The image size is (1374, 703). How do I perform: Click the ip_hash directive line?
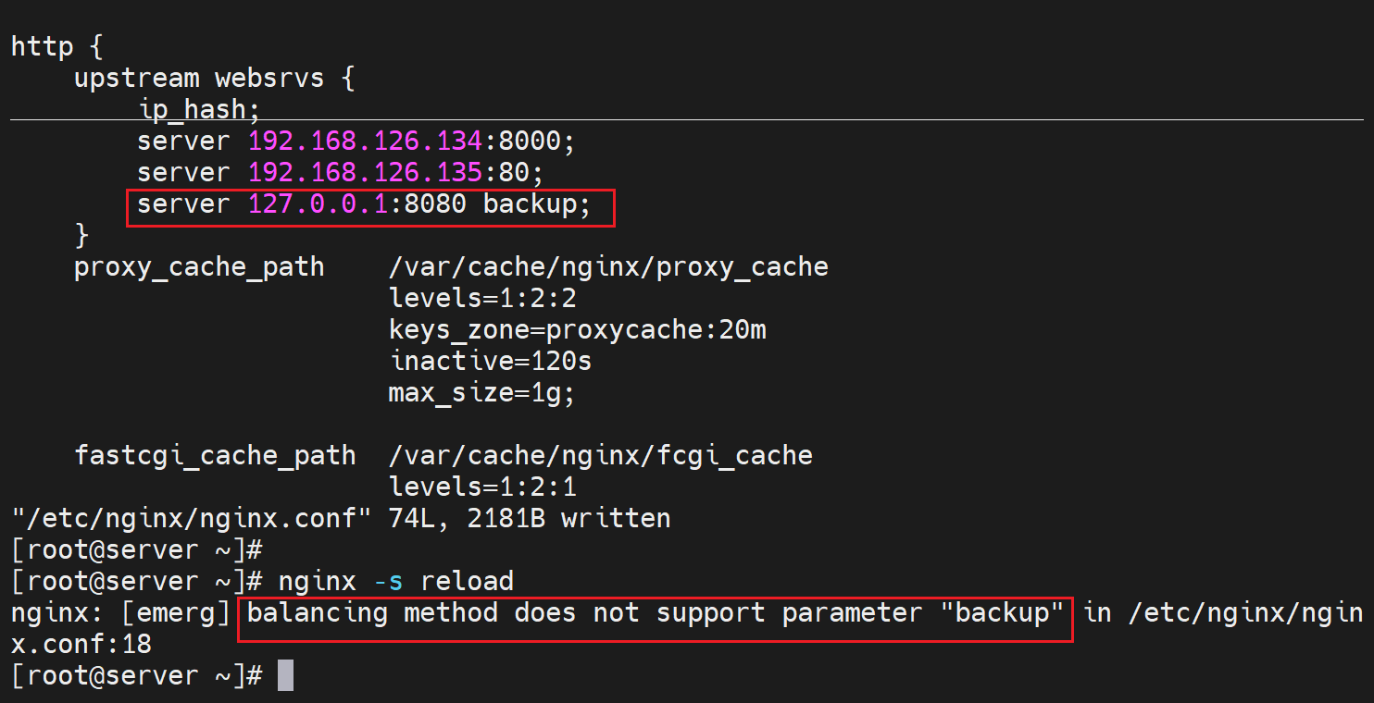coord(199,110)
